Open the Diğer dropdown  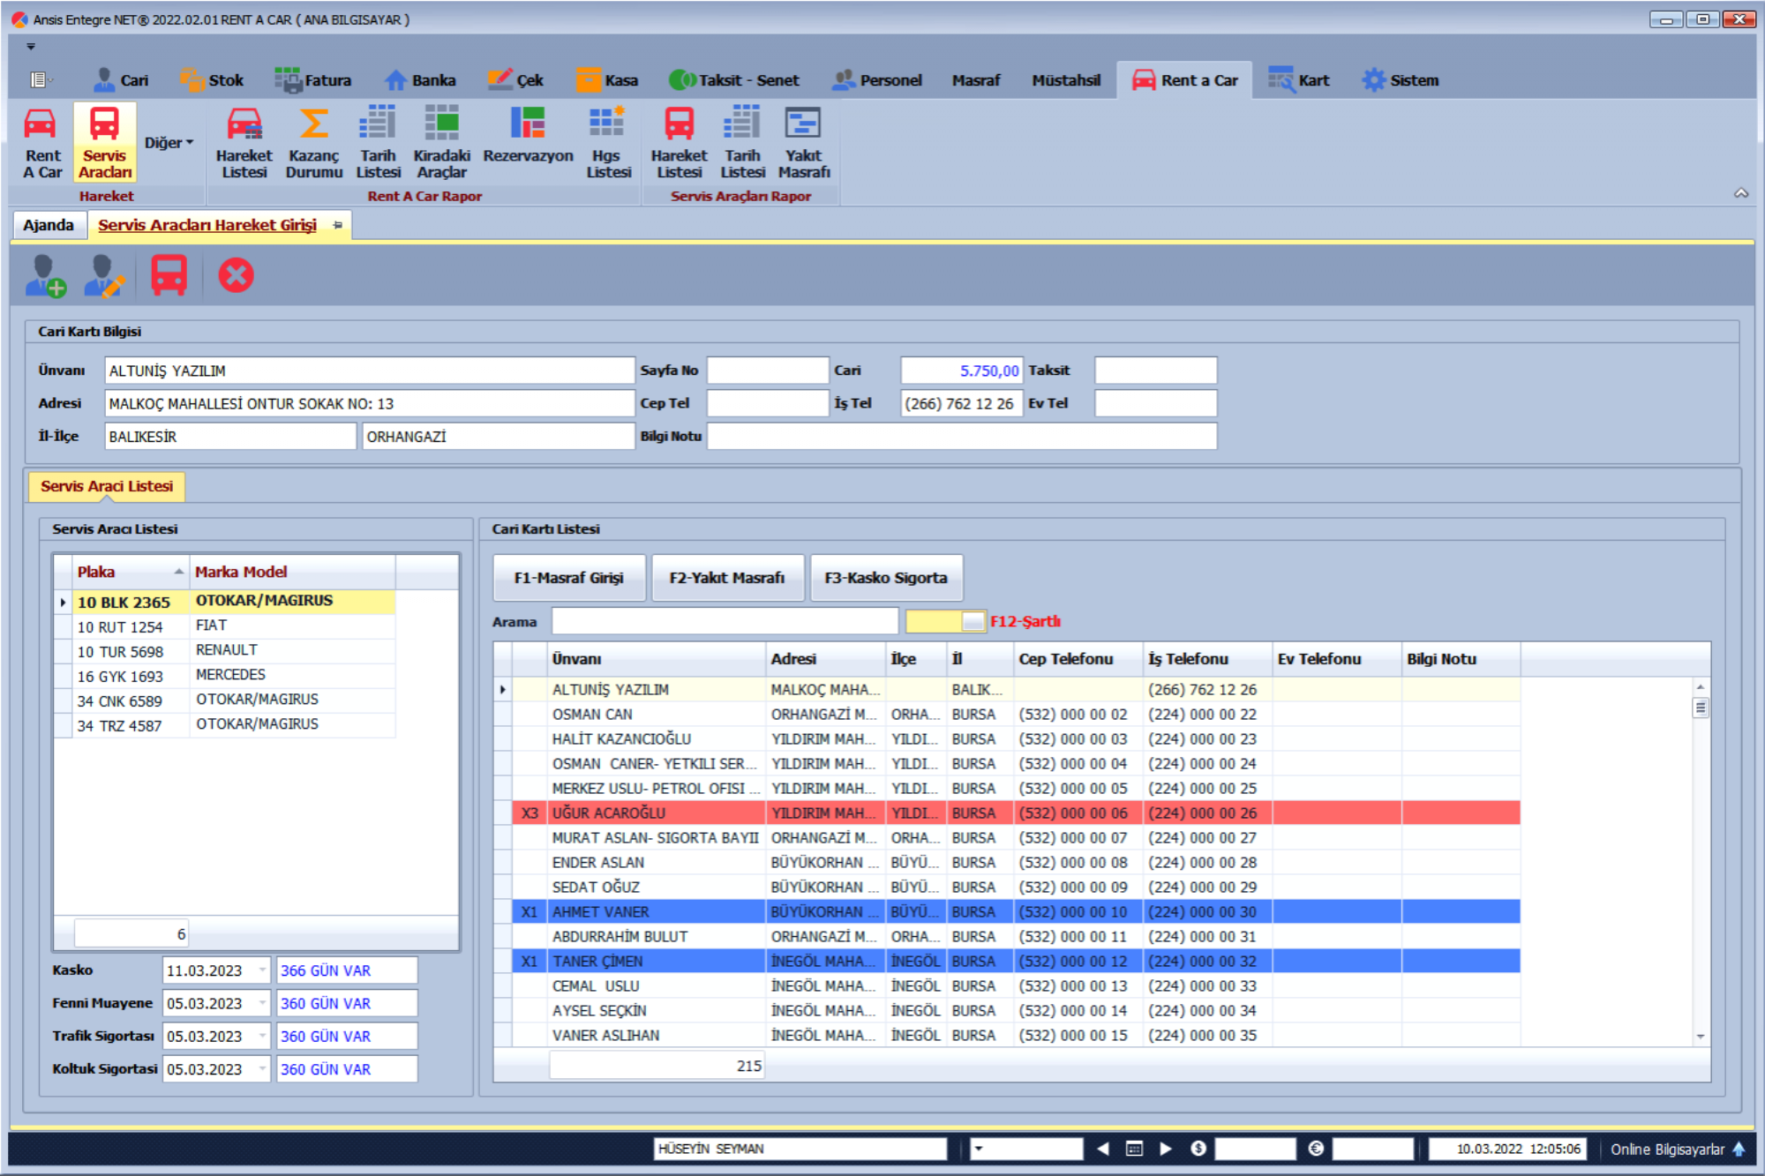[169, 143]
